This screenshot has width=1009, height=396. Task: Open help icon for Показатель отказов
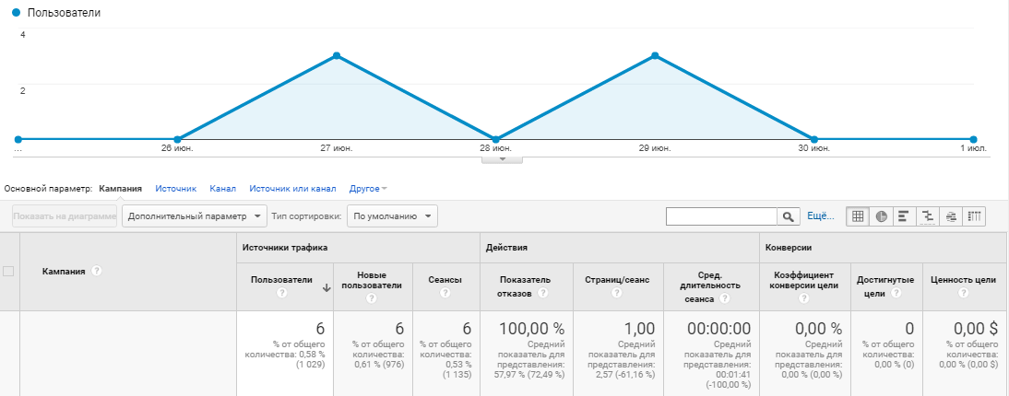[542, 293]
